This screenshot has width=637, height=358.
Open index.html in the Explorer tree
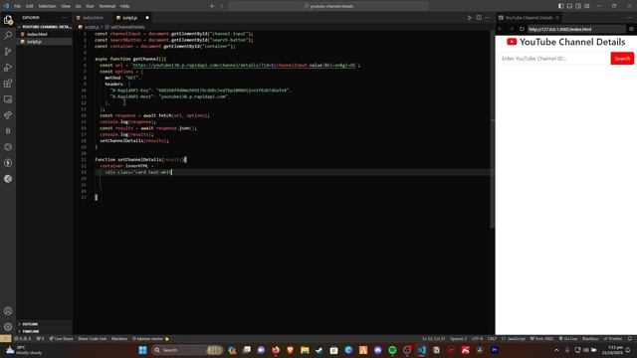click(x=44, y=34)
